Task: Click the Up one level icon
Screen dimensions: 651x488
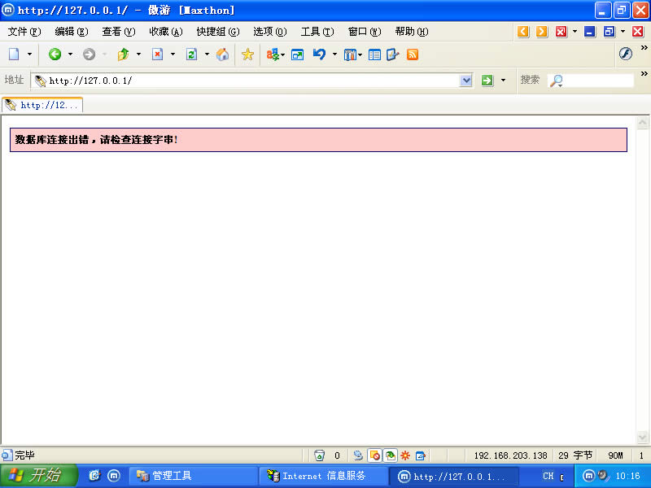Action: tap(124, 54)
